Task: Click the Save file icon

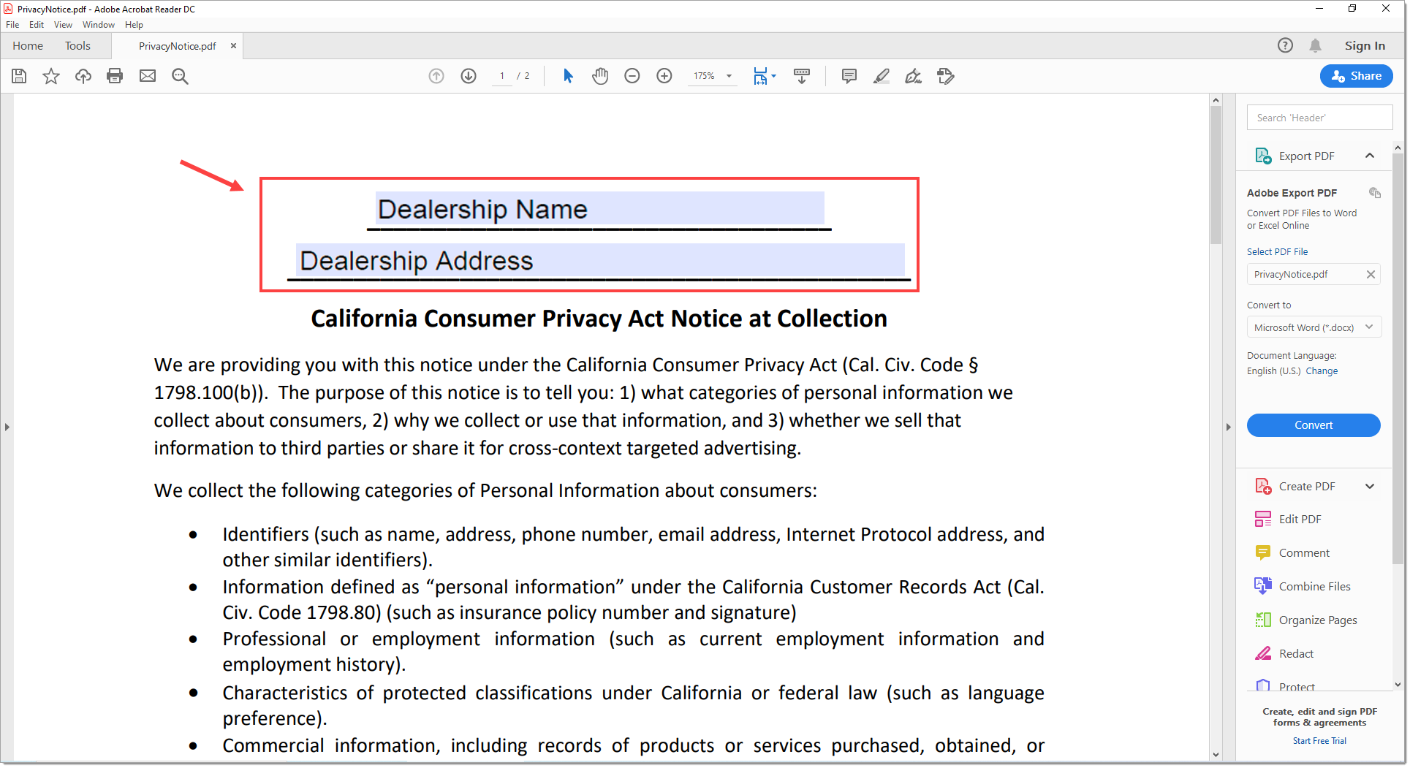Action: click(19, 76)
